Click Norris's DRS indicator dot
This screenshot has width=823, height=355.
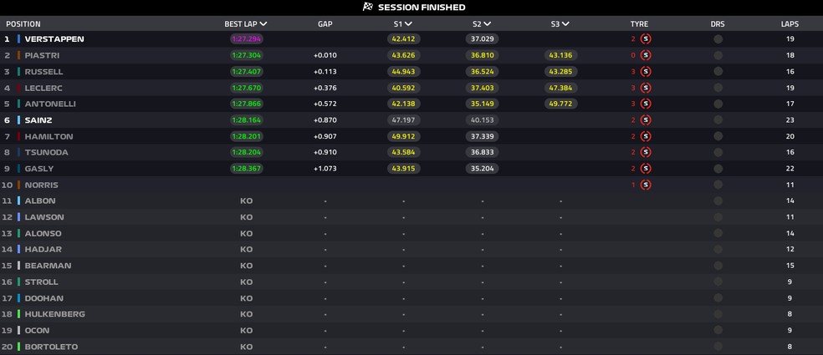pyautogui.click(x=718, y=185)
